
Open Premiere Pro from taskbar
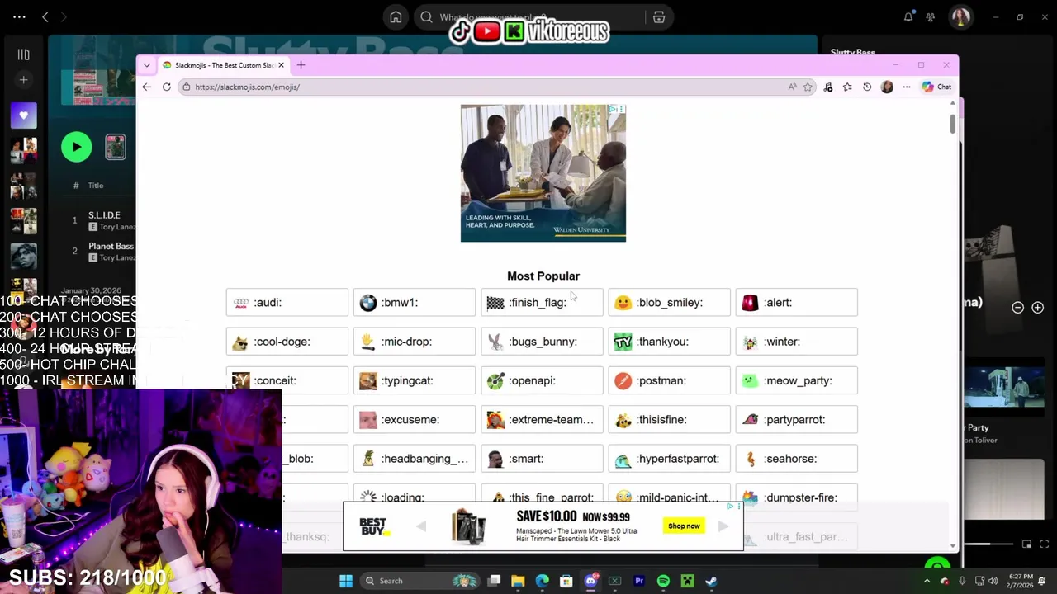coord(639,581)
